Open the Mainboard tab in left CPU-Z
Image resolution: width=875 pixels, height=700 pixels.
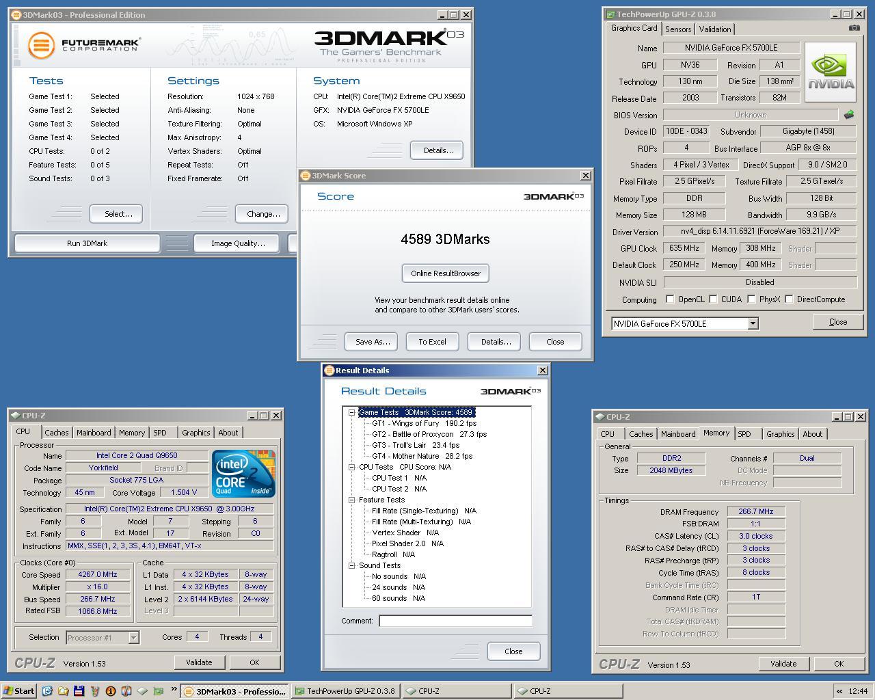[x=94, y=433]
